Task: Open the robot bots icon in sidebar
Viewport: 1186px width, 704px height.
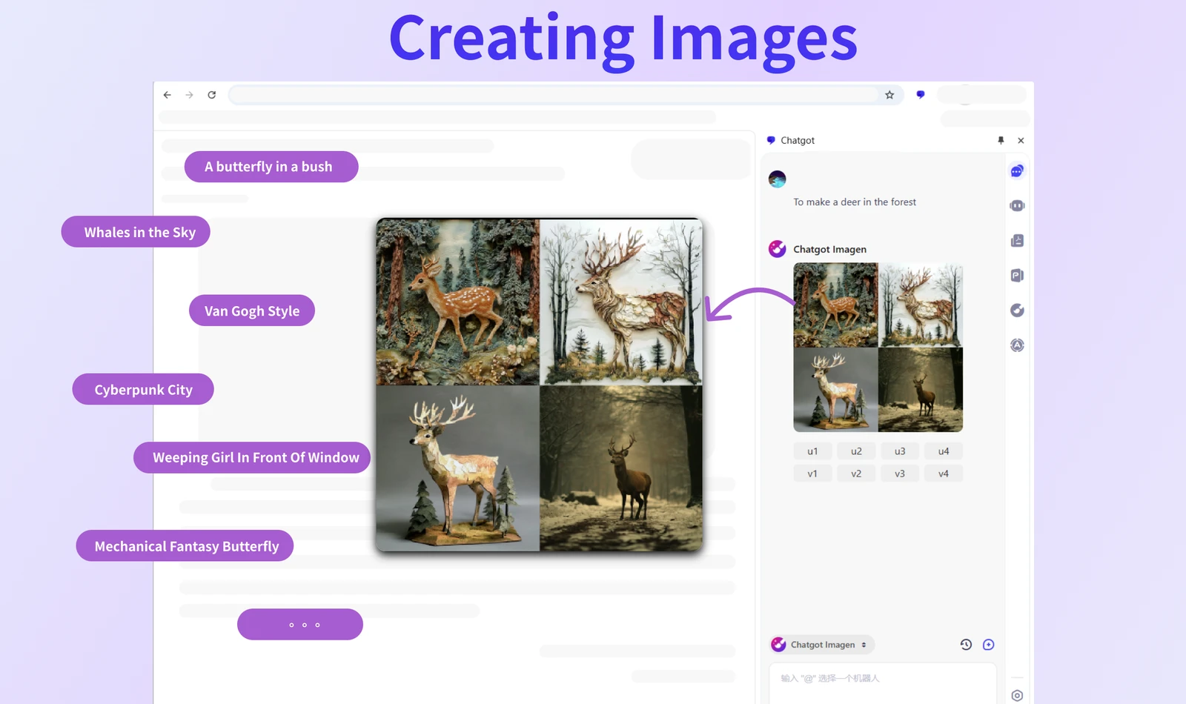Action: [1017, 206]
